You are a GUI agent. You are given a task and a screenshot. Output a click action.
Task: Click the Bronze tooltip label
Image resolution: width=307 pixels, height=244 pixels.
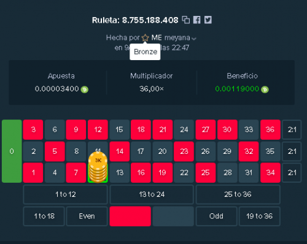146,52
